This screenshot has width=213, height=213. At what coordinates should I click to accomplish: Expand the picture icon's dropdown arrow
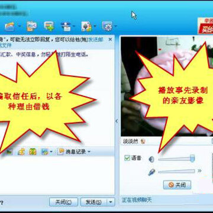51,151
